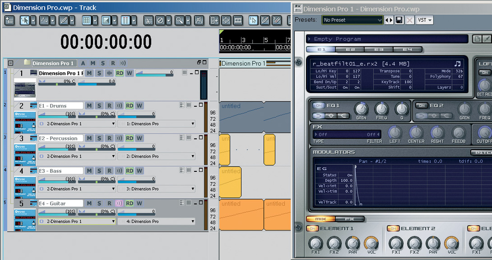Mute the E1 - Drums track
Image resolution: width=492 pixels, height=260 pixels.
tap(89, 106)
